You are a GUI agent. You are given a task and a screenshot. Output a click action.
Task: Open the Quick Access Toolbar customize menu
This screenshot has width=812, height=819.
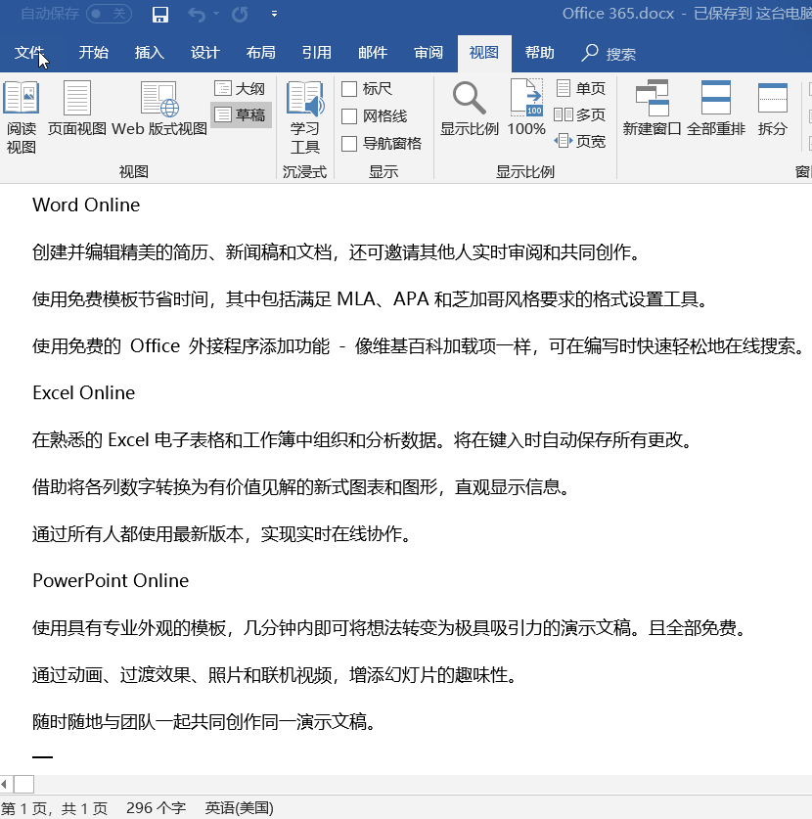[274, 15]
